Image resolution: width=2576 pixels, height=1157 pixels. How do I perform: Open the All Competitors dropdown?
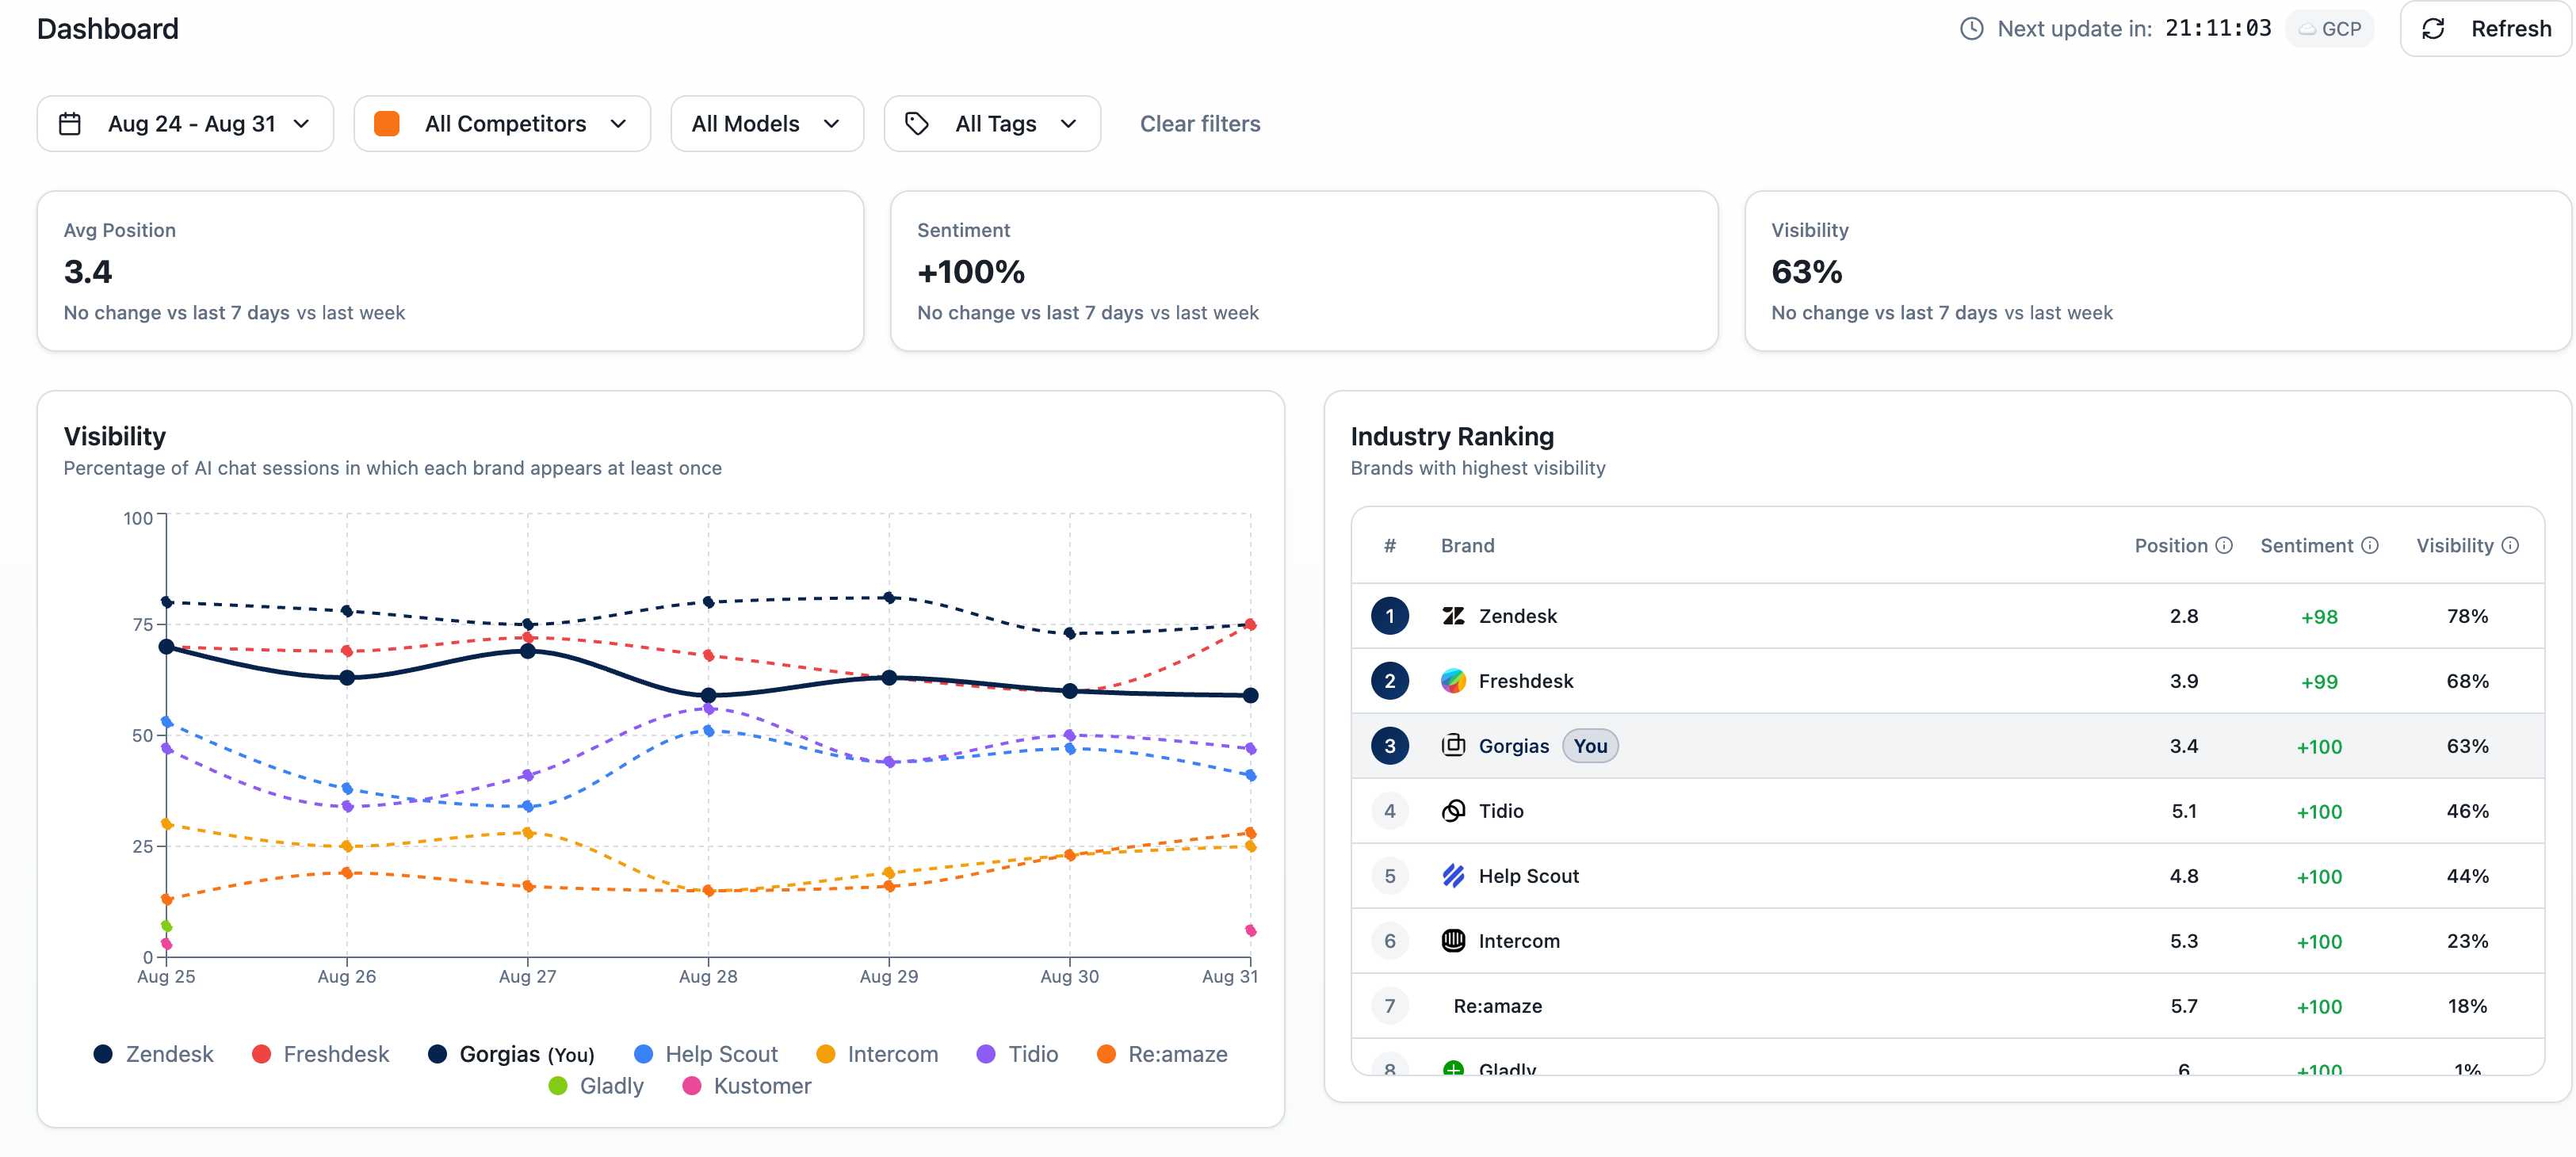(502, 124)
